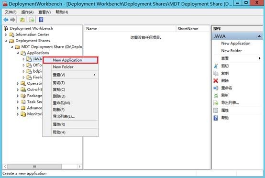Sort by the Name column header
The width and height of the screenshot is (265, 178).
pyautogui.click(x=130, y=29)
